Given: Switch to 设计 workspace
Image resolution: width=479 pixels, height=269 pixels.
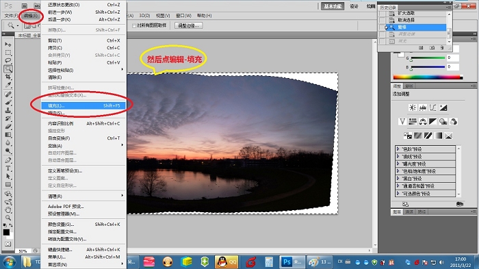Looking at the screenshot, I should pos(354,6).
